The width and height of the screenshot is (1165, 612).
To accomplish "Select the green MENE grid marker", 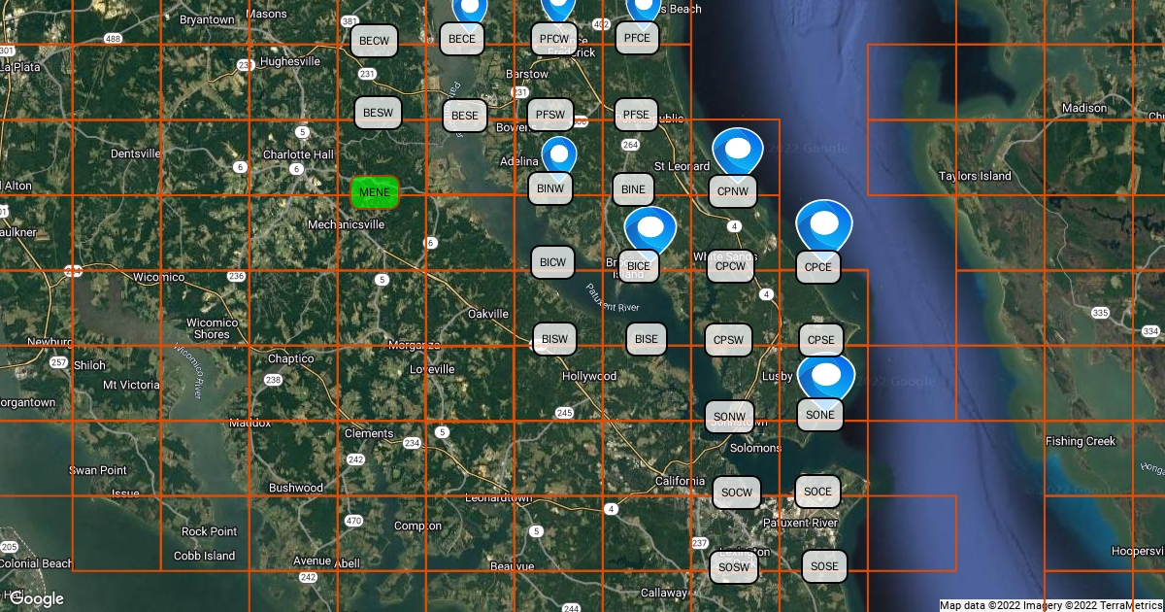I will tap(375, 192).
